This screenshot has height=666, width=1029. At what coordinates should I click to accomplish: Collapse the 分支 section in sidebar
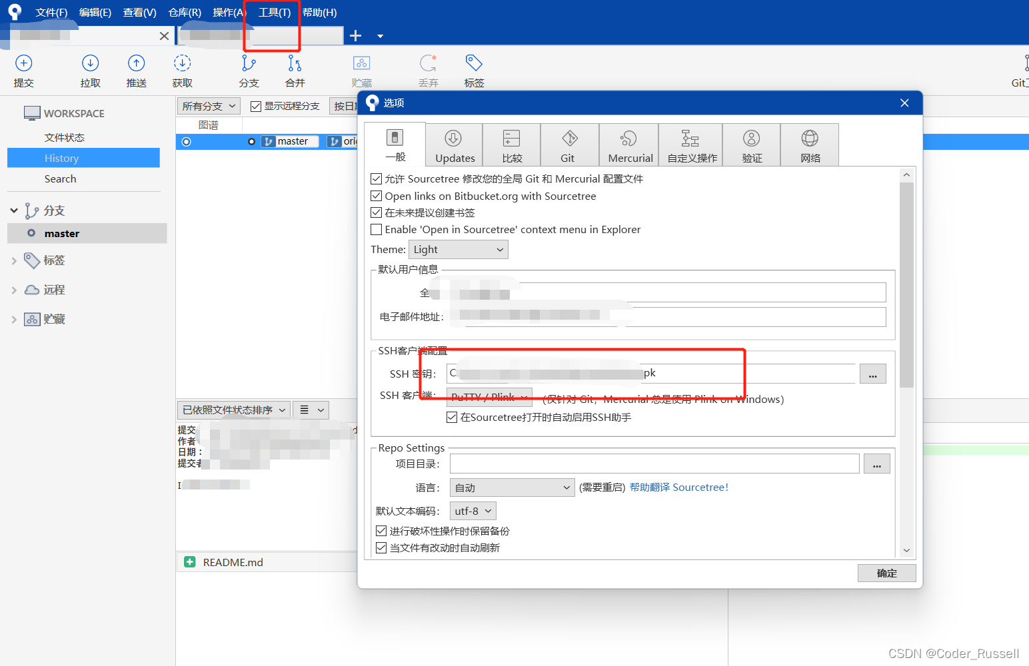coord(13,210)
